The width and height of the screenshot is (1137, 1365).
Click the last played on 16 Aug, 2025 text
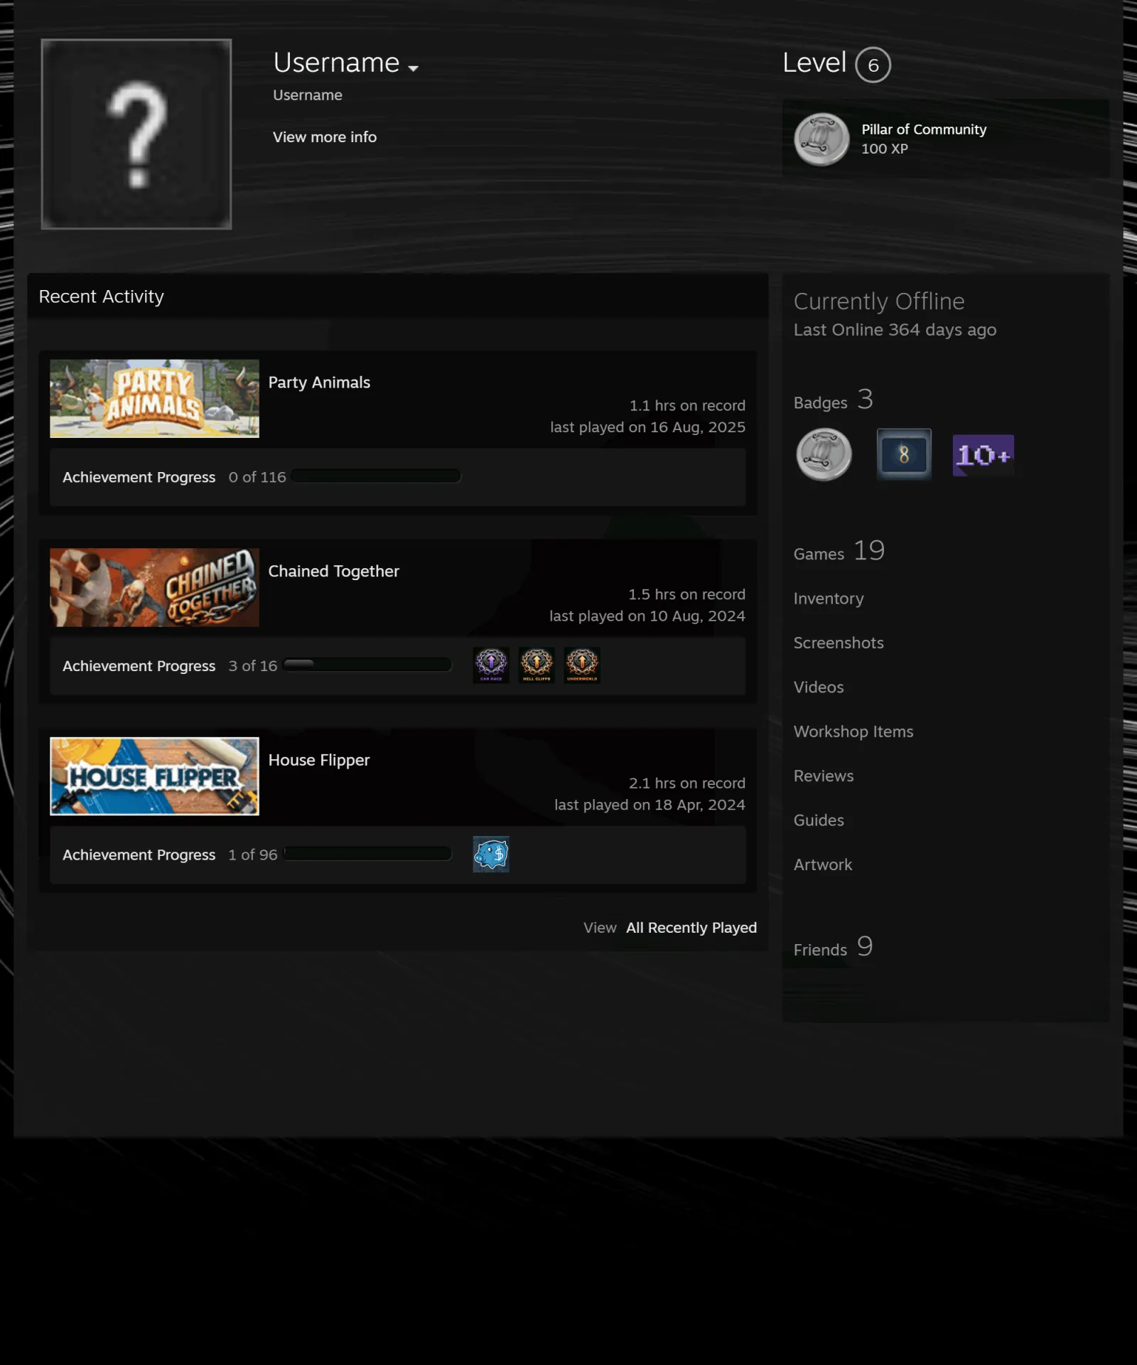(647, 427)
